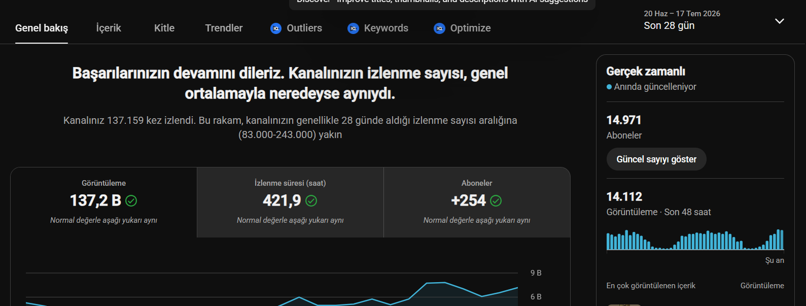The width and height of the screenshot is (806, 306).
Task: Click the Gerçek zamanlı heading
Action: [x=646, y=72]
